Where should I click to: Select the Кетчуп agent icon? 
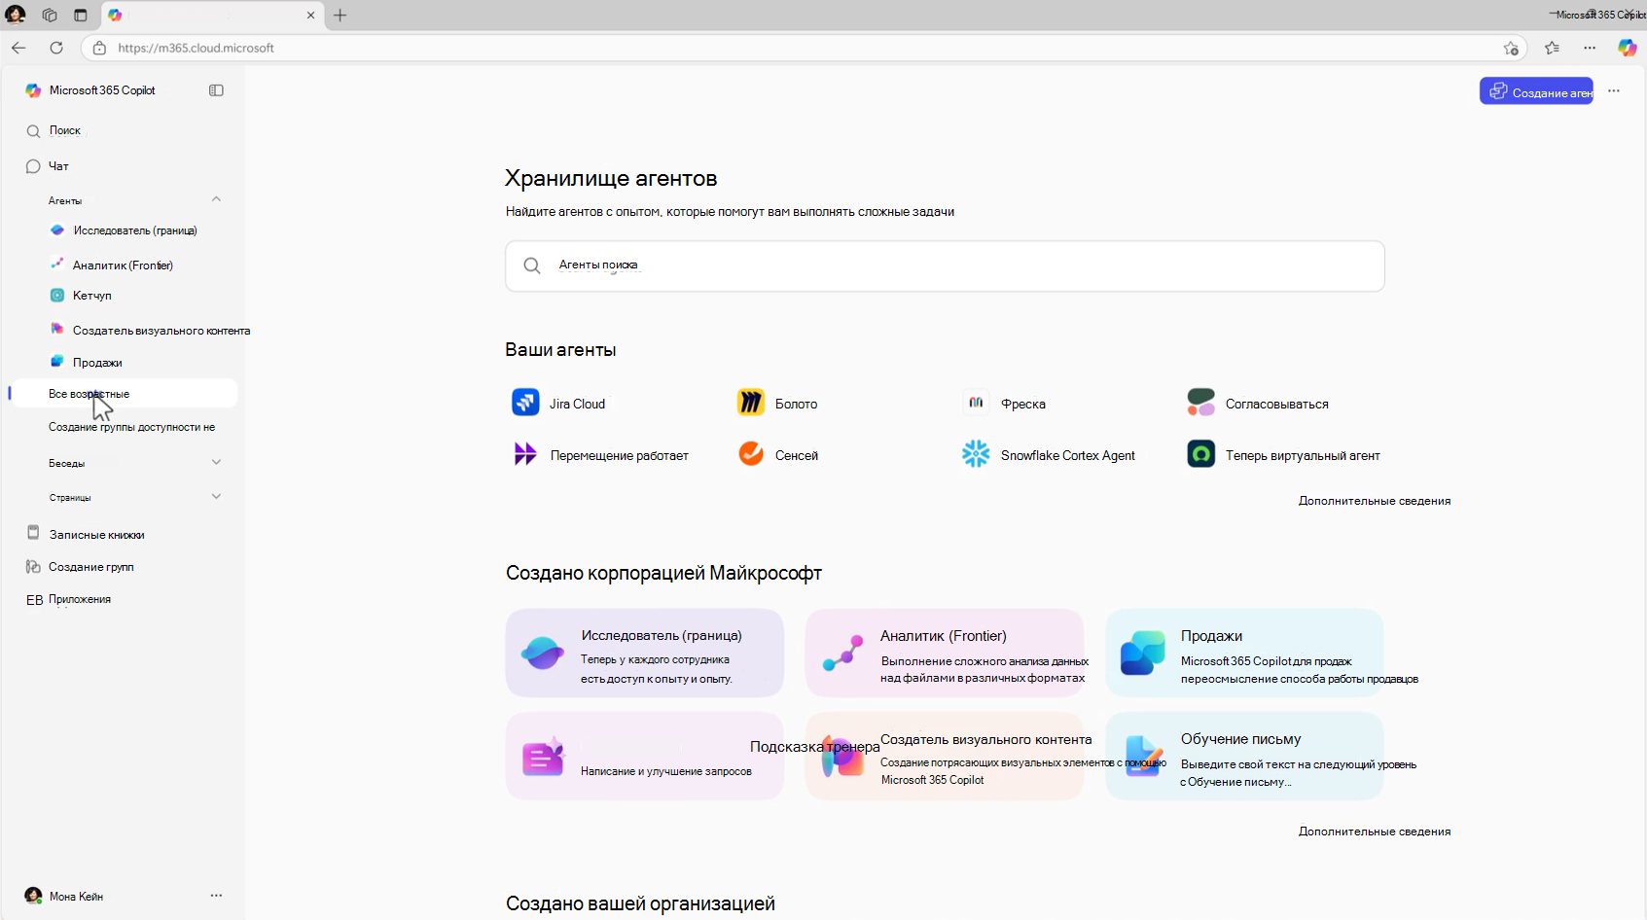coord(57,295)
